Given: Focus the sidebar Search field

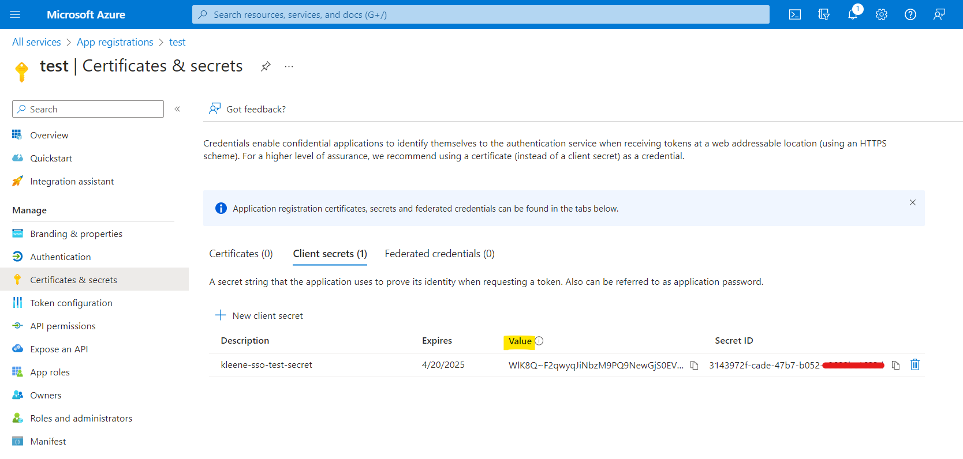Looking at the screenshot, I should 88,109.
